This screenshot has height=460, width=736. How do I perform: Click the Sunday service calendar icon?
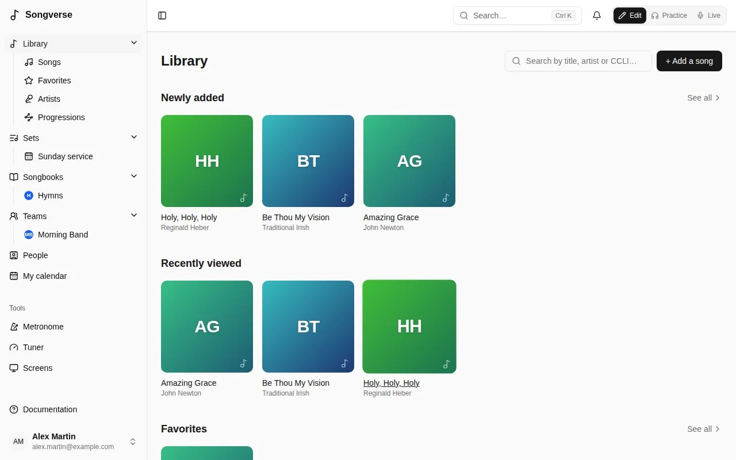click(29, 156)
